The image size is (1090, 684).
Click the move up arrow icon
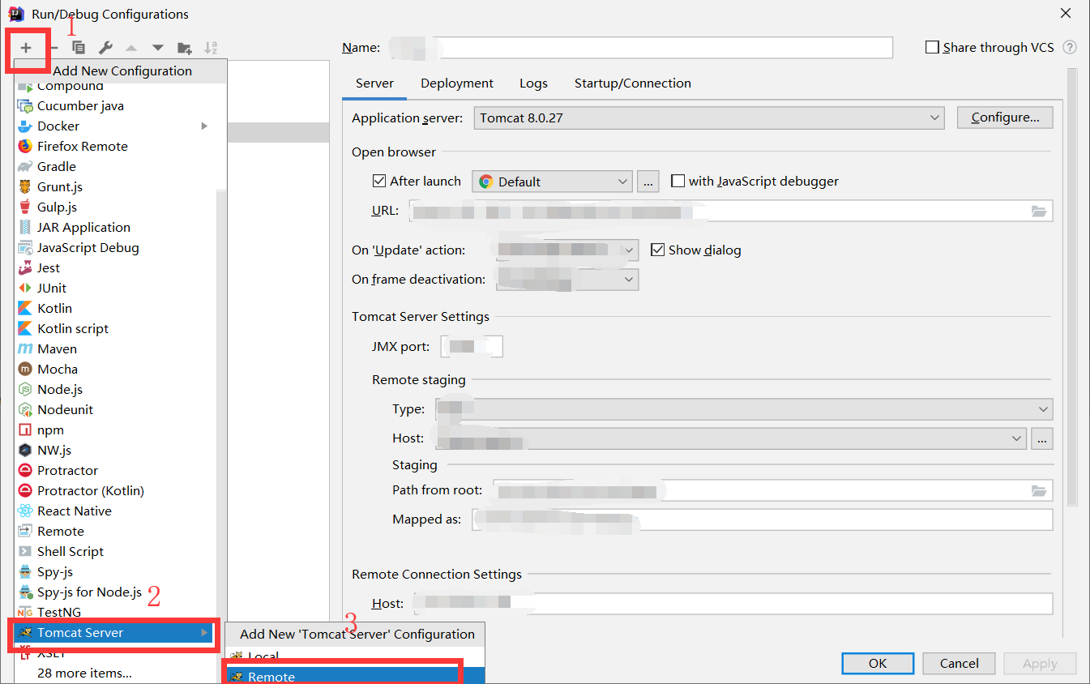[131, 48]
